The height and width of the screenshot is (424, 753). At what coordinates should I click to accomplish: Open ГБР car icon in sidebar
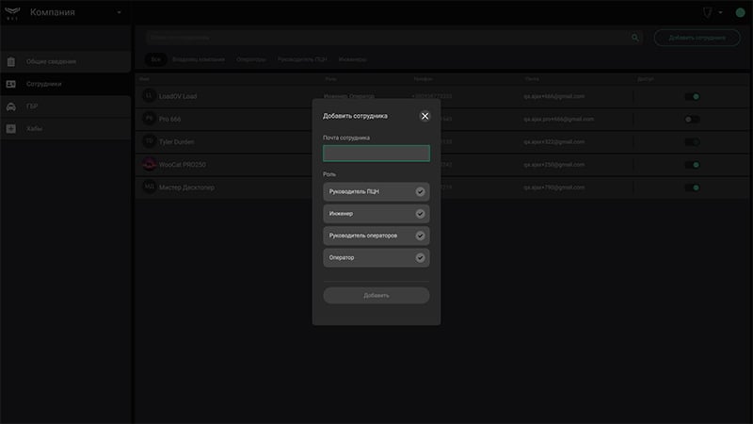(x=11, y=106)
